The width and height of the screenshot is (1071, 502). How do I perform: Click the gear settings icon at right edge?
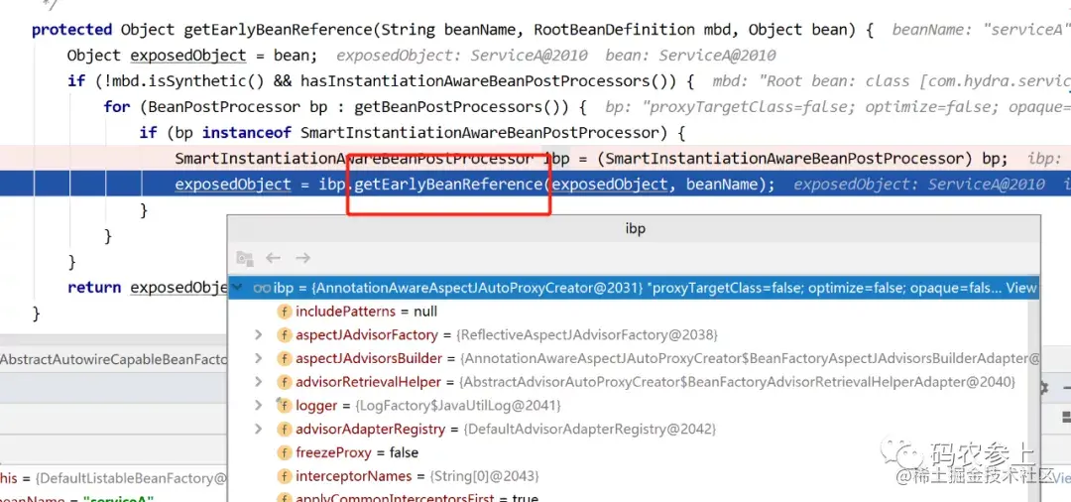pyautogui.click(x=1042, y=388)
